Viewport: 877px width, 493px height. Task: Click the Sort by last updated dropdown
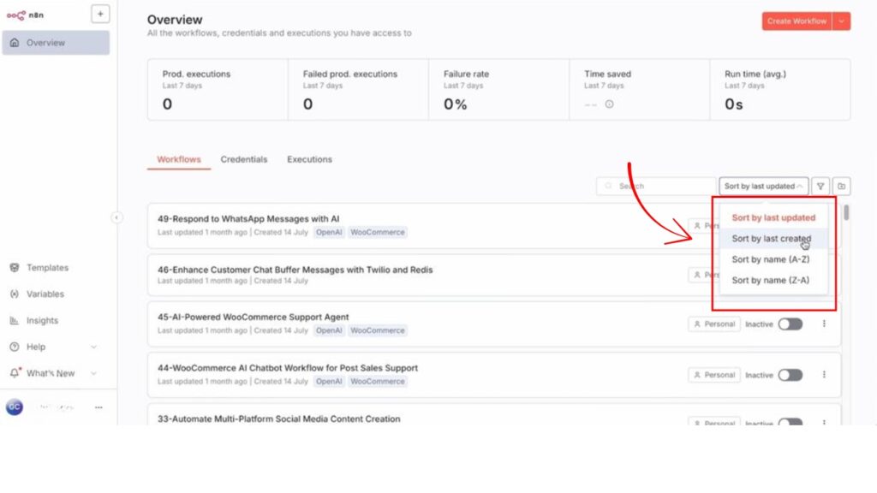pyautogui.click(x=764, y=186)
